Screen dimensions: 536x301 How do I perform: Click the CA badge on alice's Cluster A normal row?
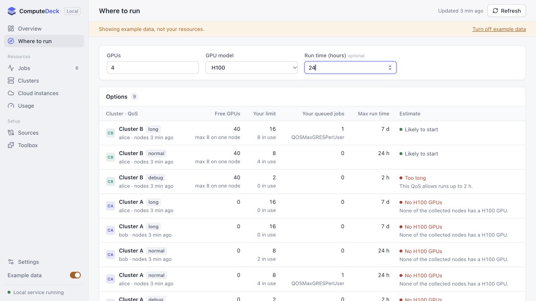[111, 279]
